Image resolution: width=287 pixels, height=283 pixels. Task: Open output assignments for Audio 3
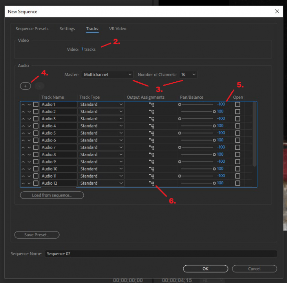(152, 119)
